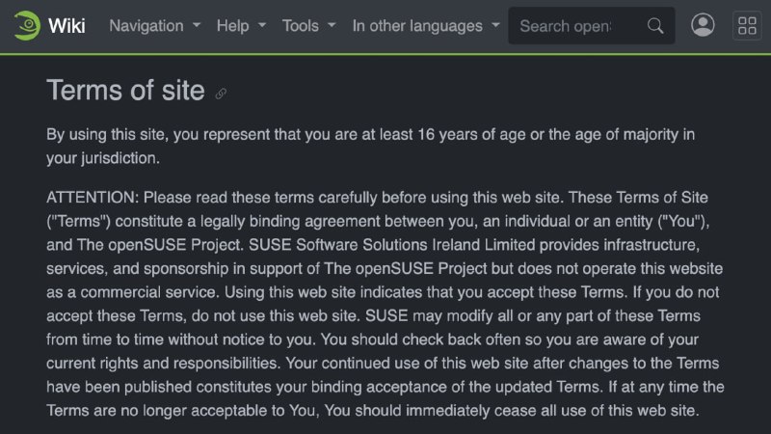Open the apps grid icon
The height and width of the screenshot is (434, 771).
(x=747, y=26)
